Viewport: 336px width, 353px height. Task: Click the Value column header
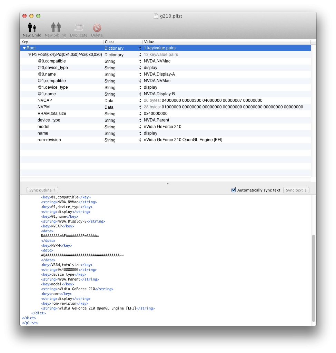pos(226,42)
